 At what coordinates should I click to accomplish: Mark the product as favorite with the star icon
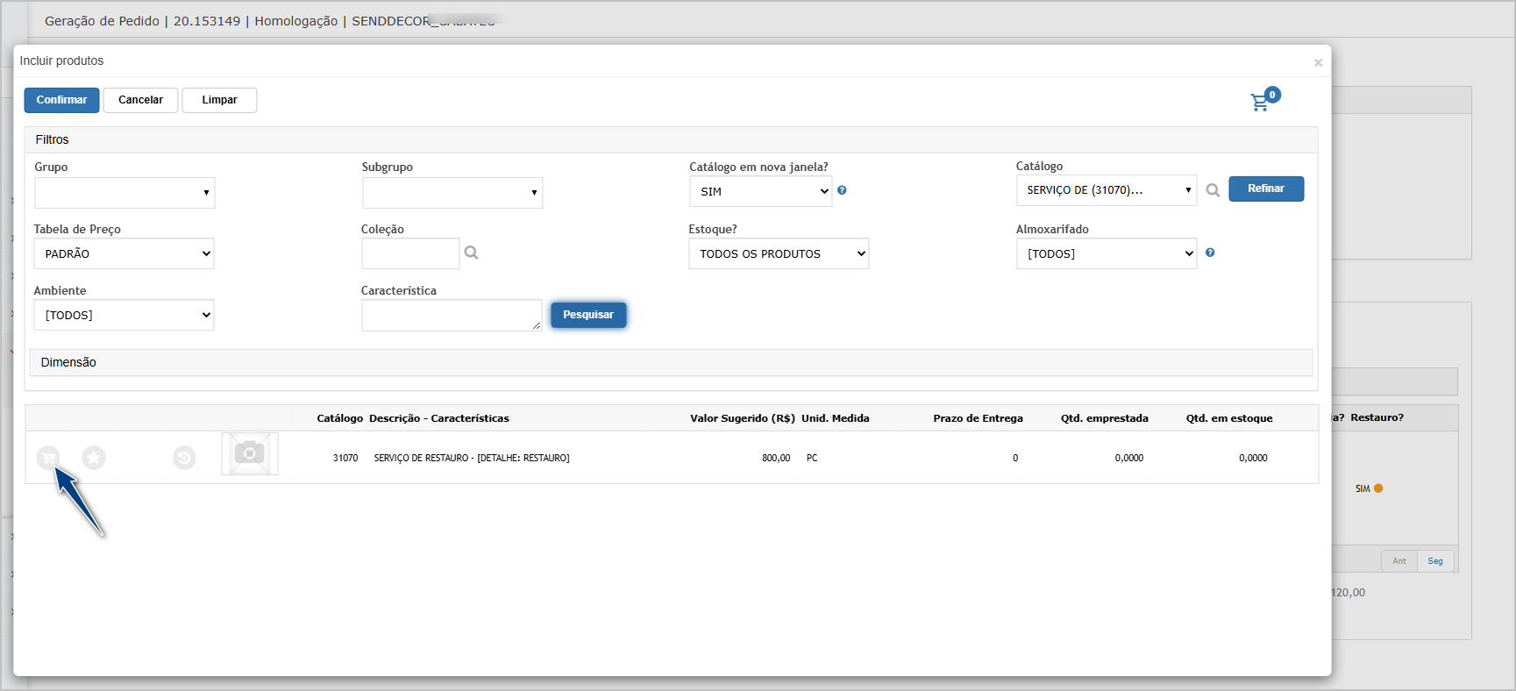[94, 457]
